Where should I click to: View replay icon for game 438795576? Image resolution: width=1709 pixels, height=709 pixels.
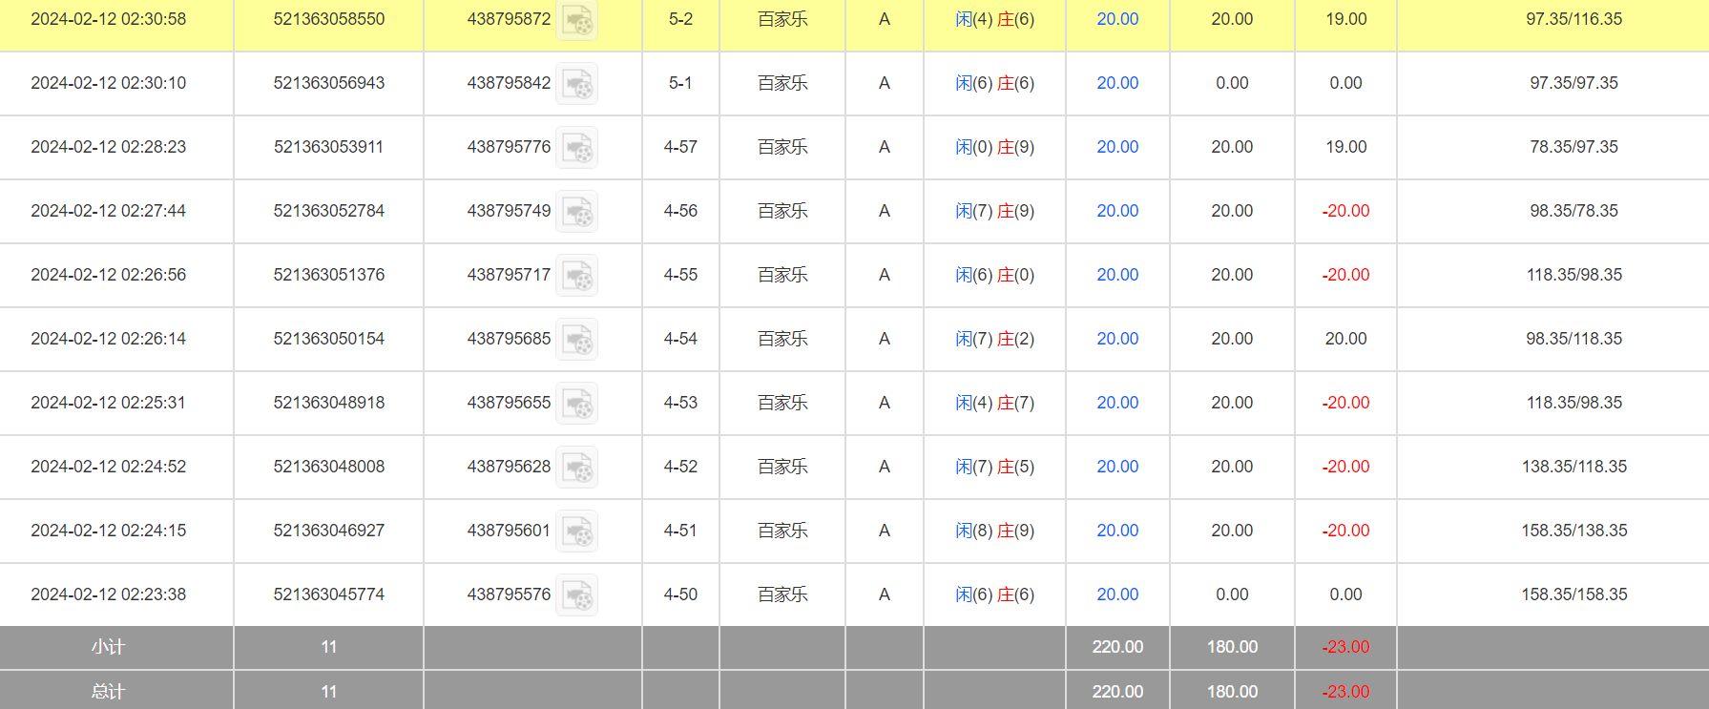[576, 595]
